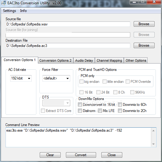
Task: Switch to Conversion Options 2 tab
Action: [55, 60]
